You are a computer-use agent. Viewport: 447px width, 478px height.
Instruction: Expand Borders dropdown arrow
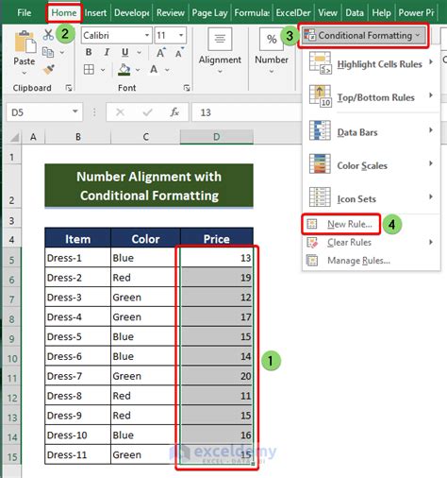pos(103,70)
